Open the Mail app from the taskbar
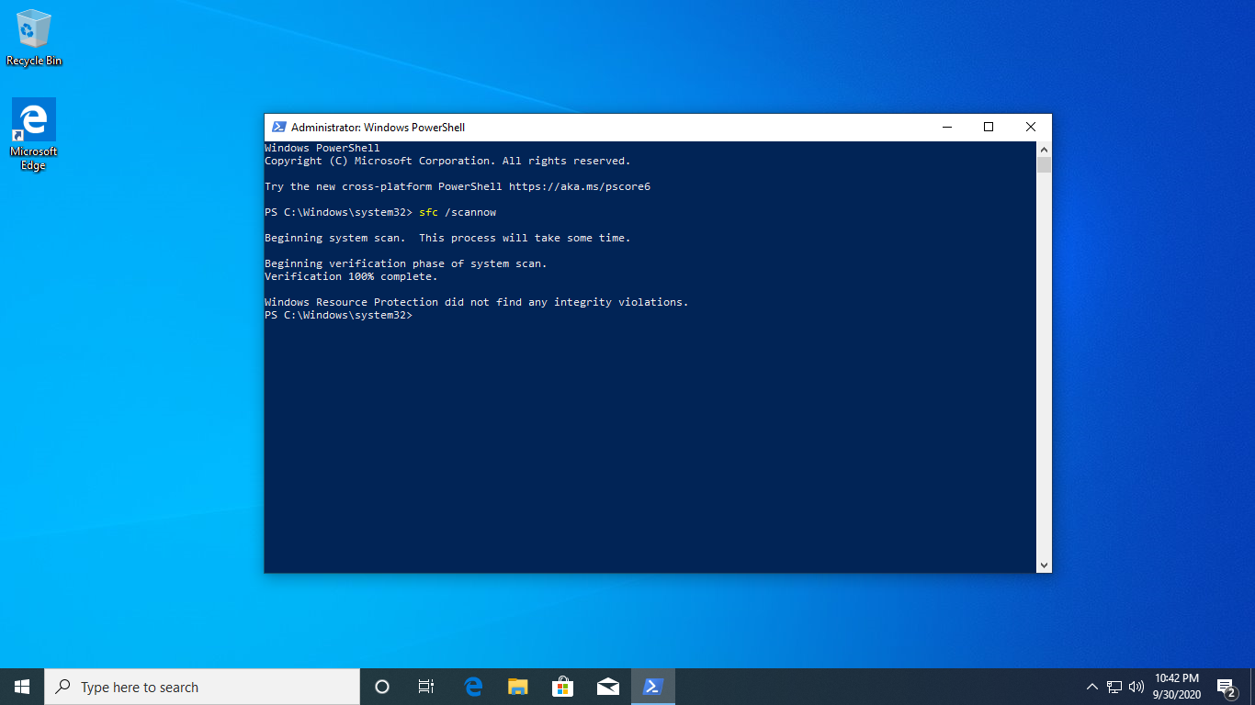This screenshot has height=705, width=1255. point(607,687)
